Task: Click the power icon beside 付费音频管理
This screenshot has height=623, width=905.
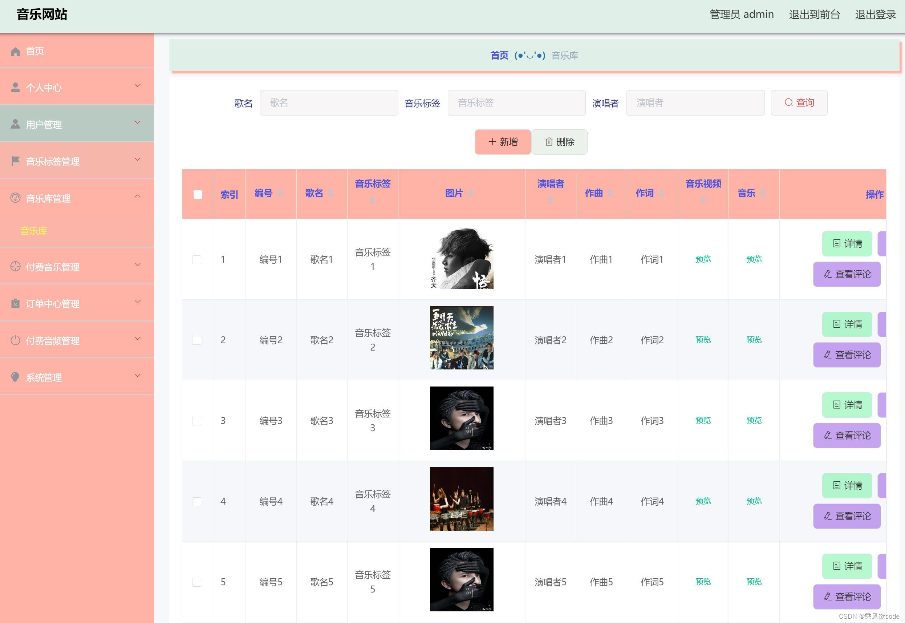Action: point(15,340)
